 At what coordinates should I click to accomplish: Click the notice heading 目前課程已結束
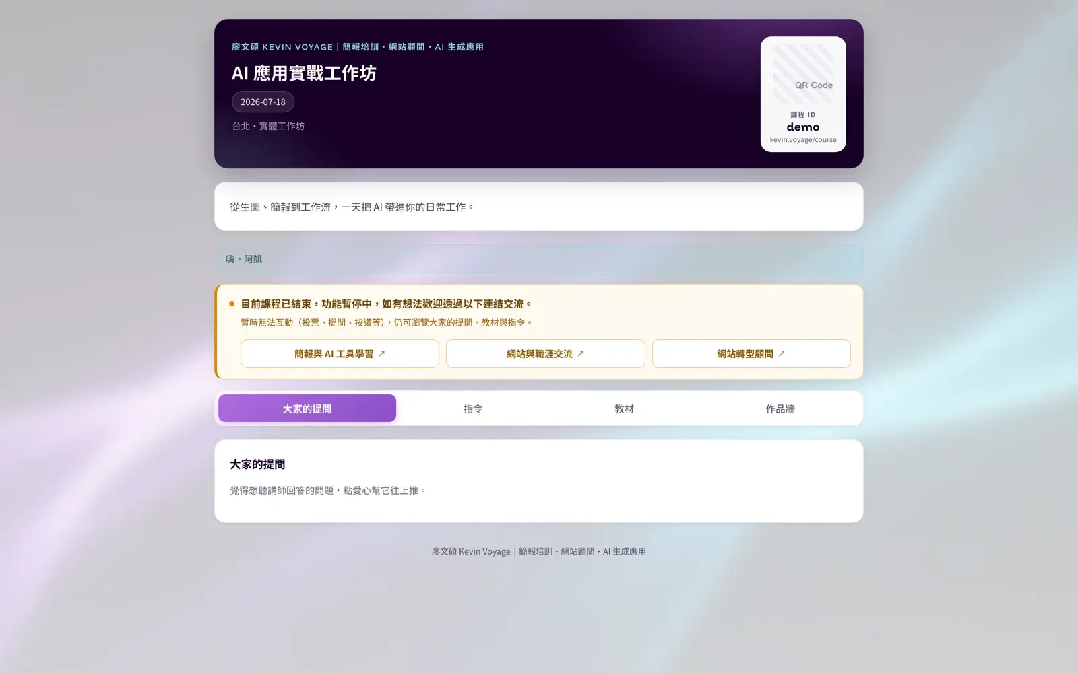(x=276, y=304)
